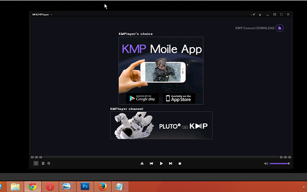This screenshot has width=307, height=192.
Task: Click the Google Play store badge
Action: [142, 98]
